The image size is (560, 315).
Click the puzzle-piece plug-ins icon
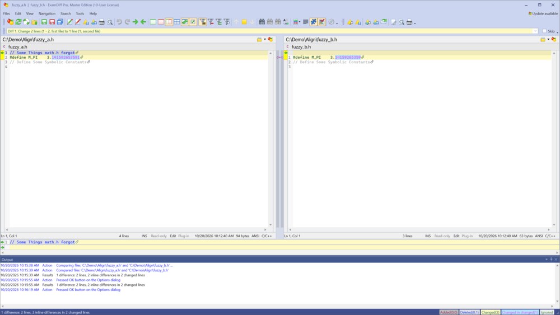313,22
